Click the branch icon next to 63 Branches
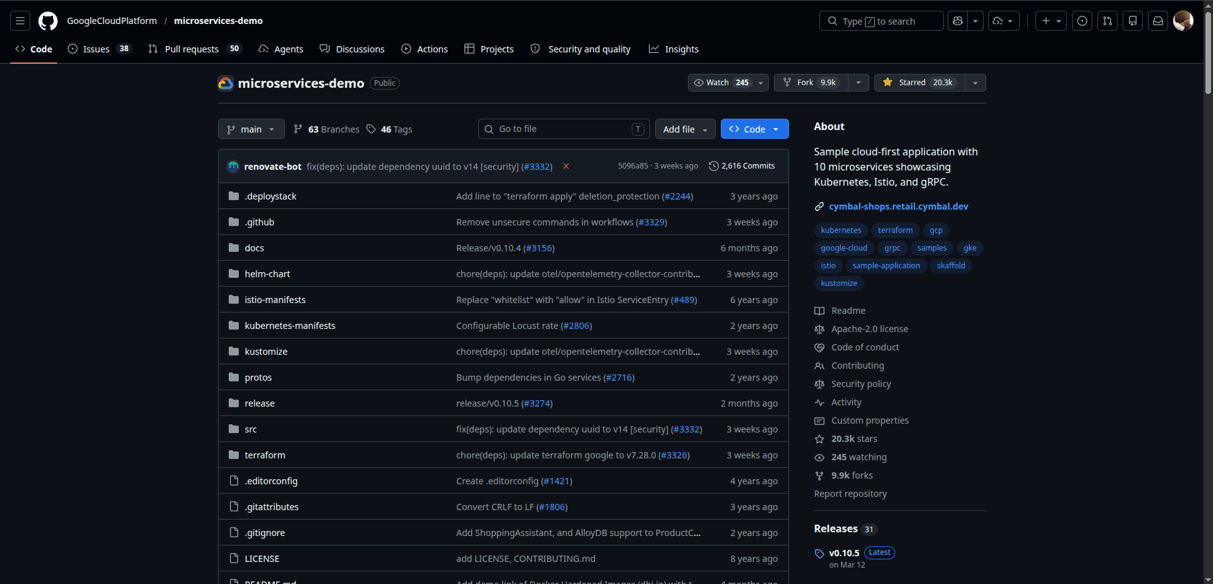The width and height of the screenshot is (1213, 584). click(298, 129)
